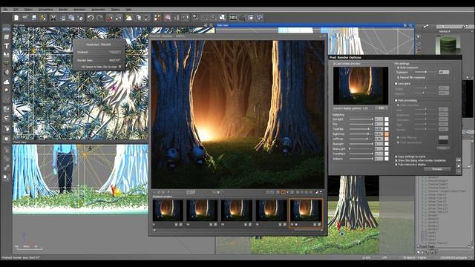Click the Sun light relighting slider
This screenshot has height=267, width=475.
[361, 119]
